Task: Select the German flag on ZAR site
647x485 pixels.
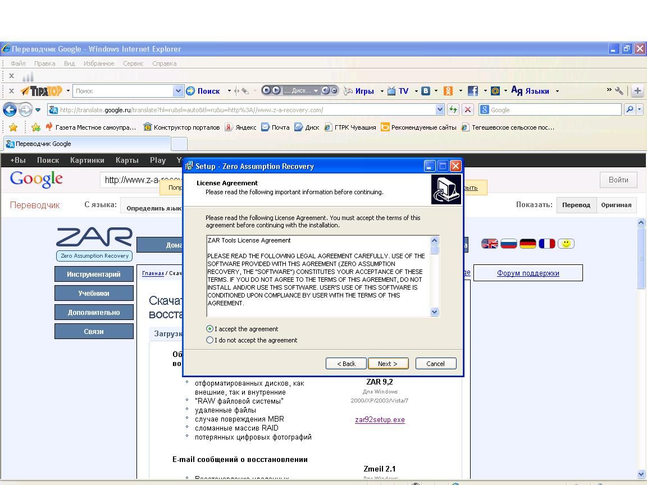Action: click(x=528, y=244)
